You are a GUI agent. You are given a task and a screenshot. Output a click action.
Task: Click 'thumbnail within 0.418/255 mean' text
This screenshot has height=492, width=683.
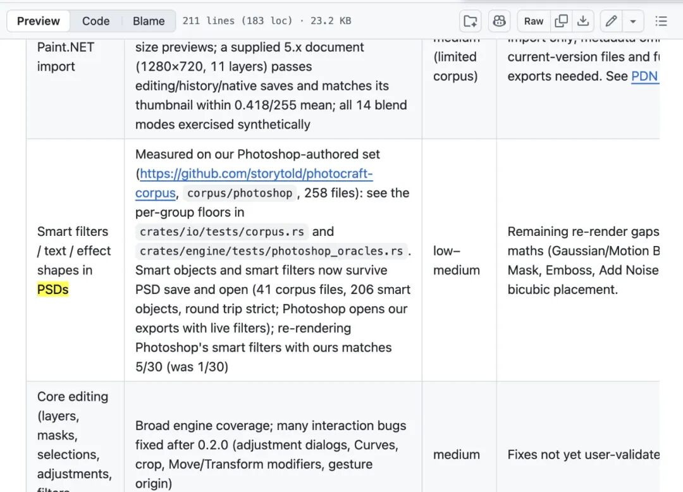click(x=233, y=105)
